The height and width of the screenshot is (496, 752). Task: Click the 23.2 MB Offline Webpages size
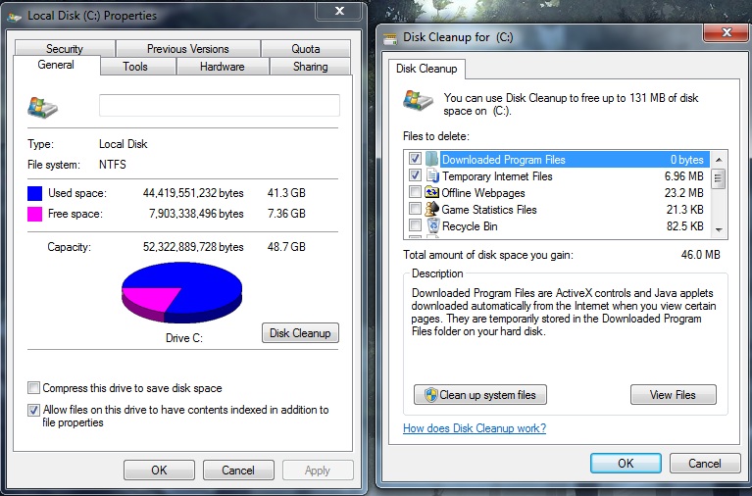pos(684,193)
